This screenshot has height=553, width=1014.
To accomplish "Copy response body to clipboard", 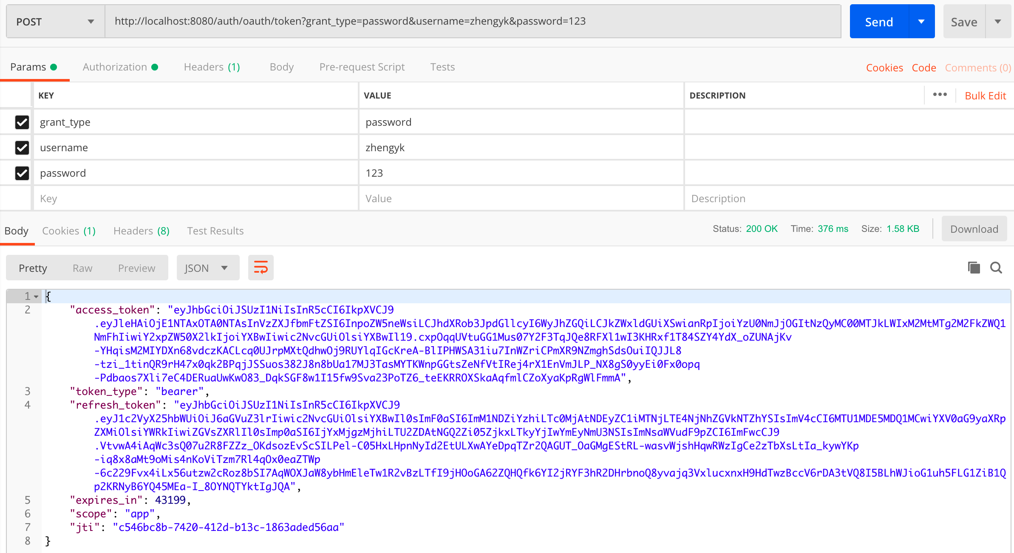I will click(974, 268).
